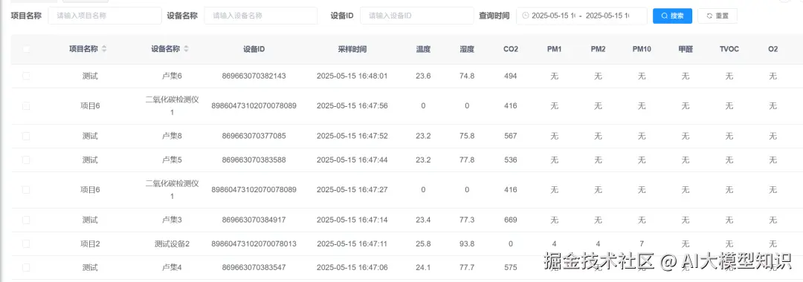Viewport: 803px width, 282px height.
Task: Click temperature value 23.6
Action: [x=424, y=76]
